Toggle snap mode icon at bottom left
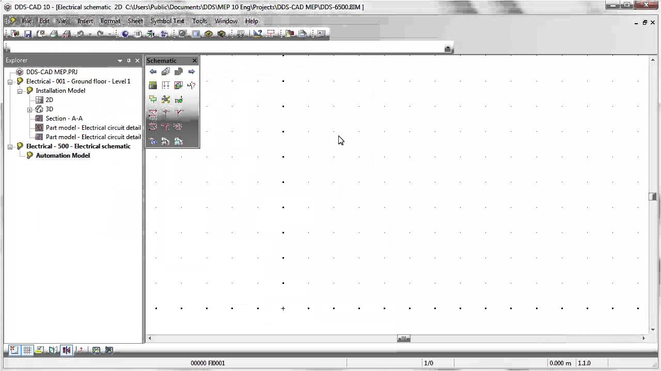 click(x=13, y=350)
